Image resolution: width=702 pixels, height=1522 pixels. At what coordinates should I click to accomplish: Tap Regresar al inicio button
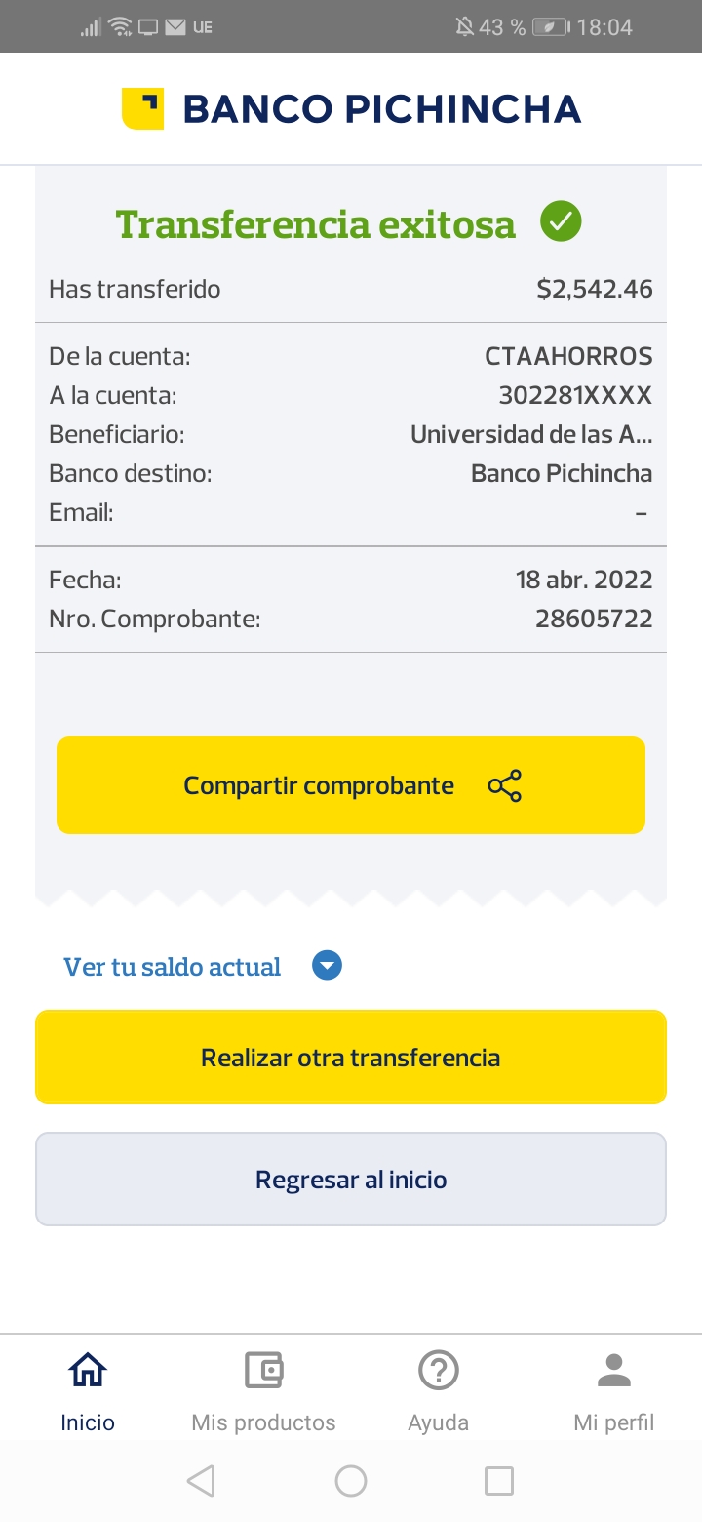[351, 1180]
